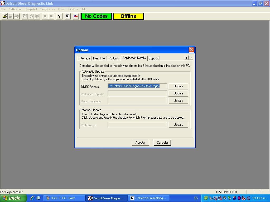Click the Print toolbar icon

pyautogui.click(x=17, y=16)
